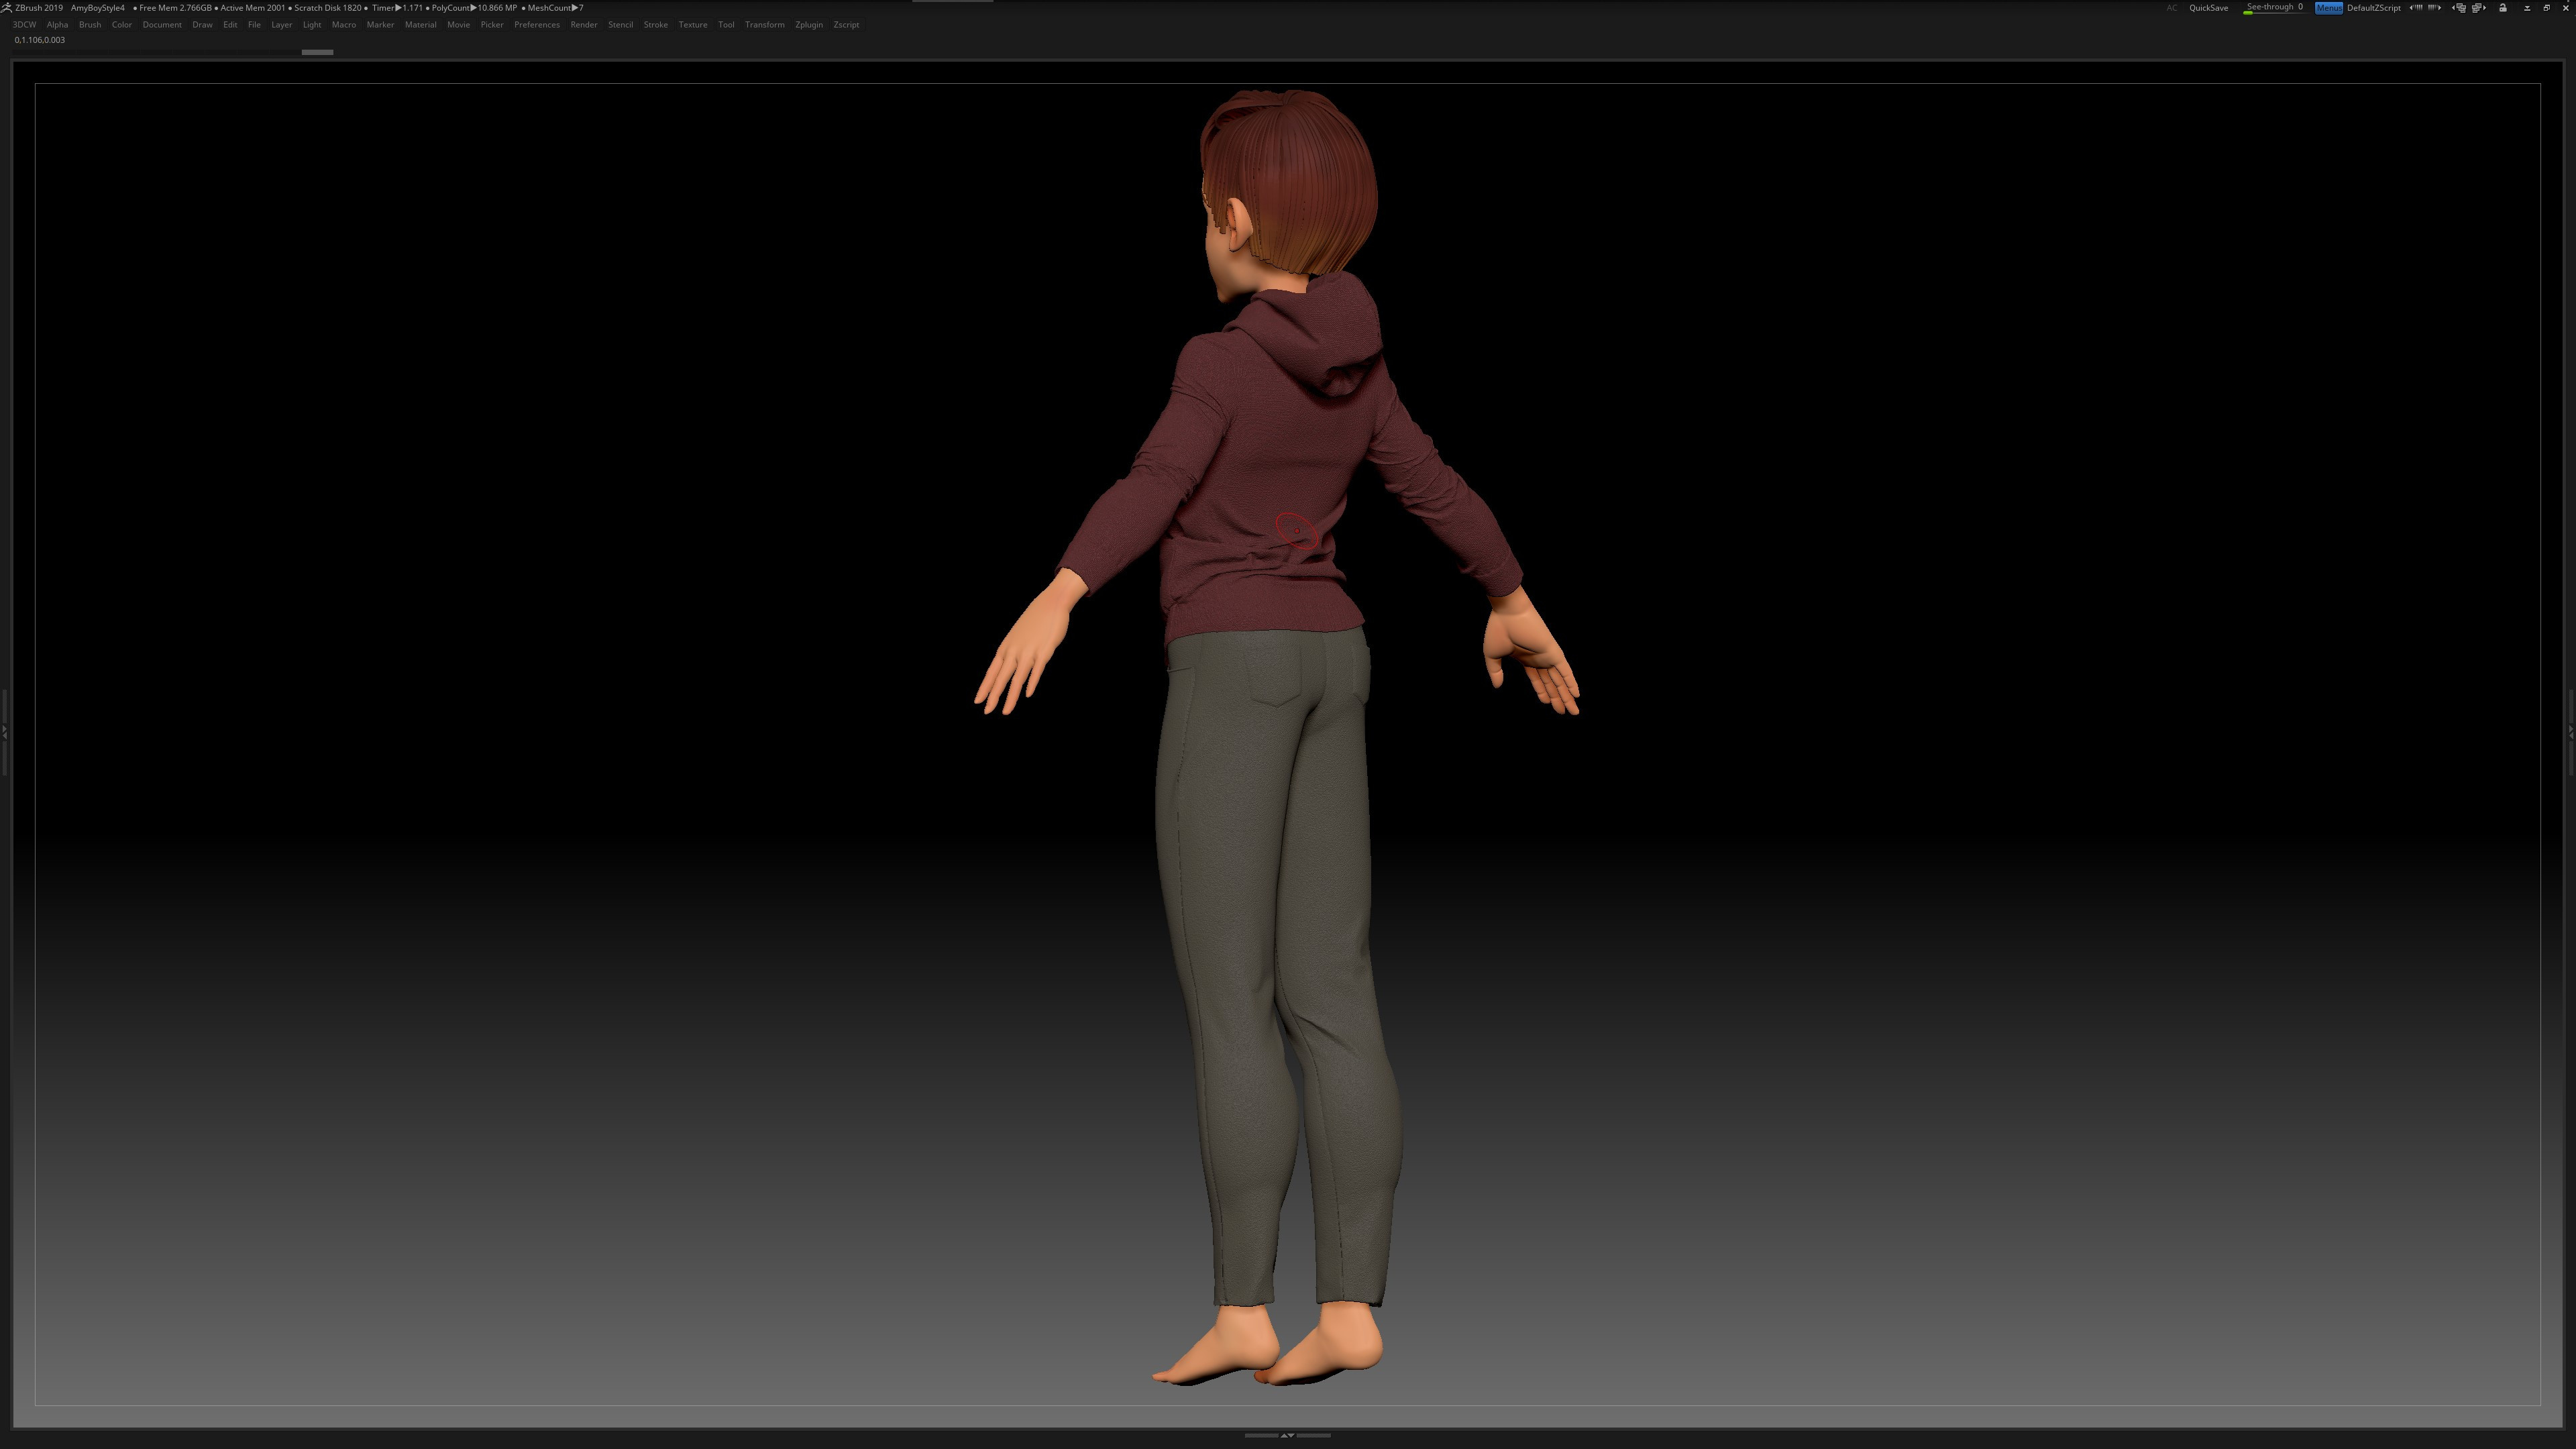Open the Color menu

pyautogui.click(x=122, y=25)
